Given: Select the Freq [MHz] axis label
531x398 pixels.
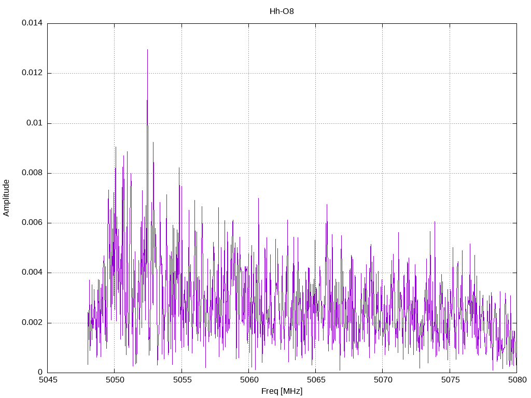Looking at the screenshot, I should [x=282, y=391].
